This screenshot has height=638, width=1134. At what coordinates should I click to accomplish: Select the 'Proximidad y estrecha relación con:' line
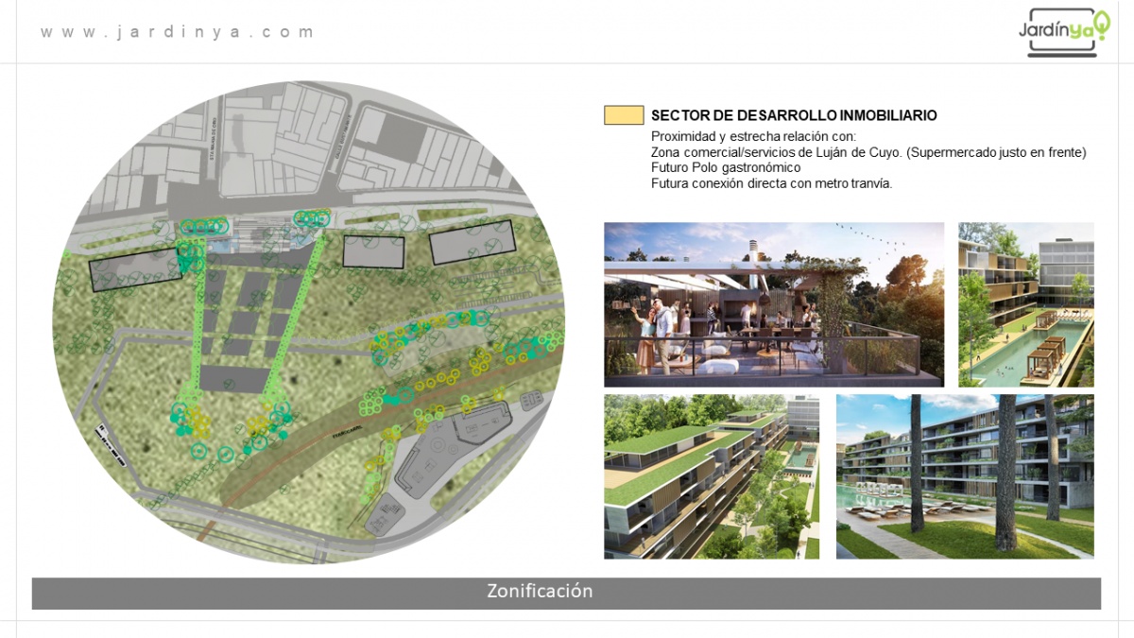click(752, 136)
